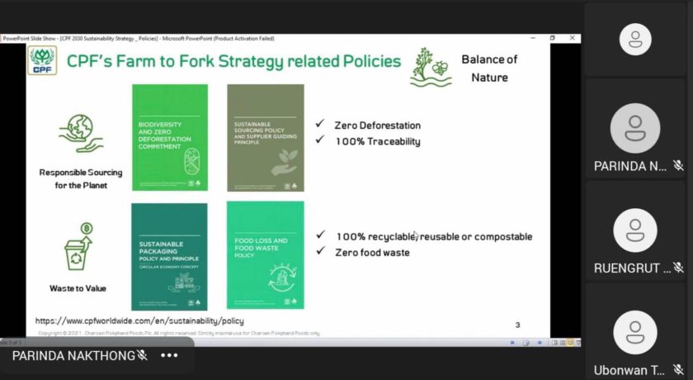
Task: Toggle mic icon on PARINDA N tile
Action: point(677,166)
